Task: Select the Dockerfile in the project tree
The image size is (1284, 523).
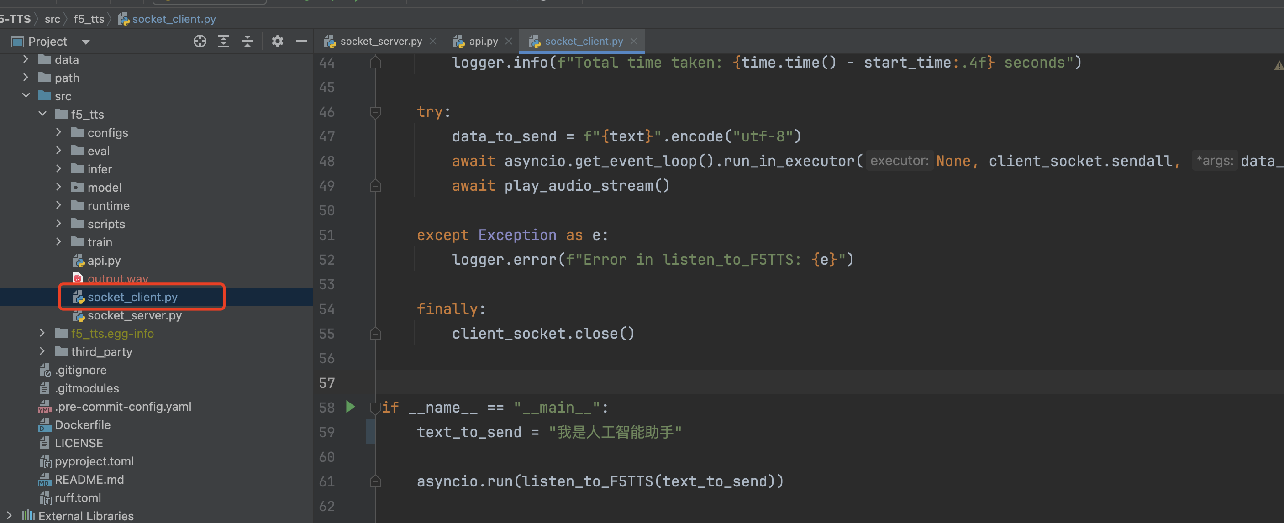Action: (82, 424)
